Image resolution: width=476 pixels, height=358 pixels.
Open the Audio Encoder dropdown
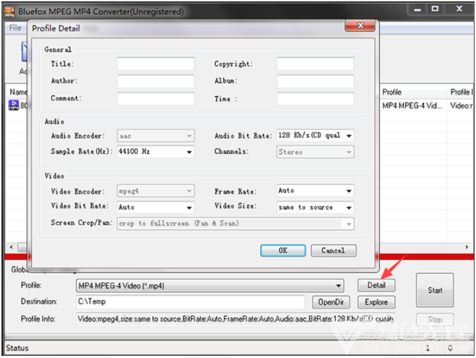coord(156,136)
